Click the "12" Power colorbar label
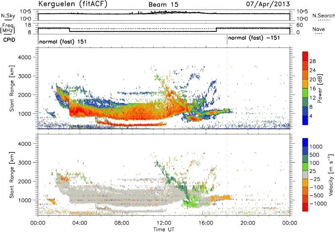Screen dimensions: 335x232 click(x=312, y=98)
